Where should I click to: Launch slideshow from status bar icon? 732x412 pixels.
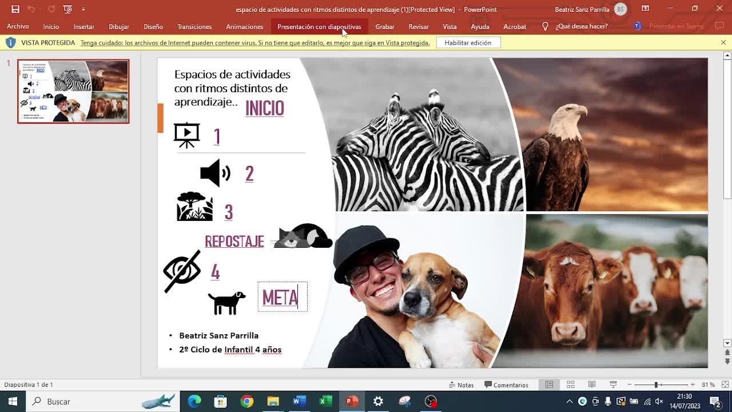613,385
